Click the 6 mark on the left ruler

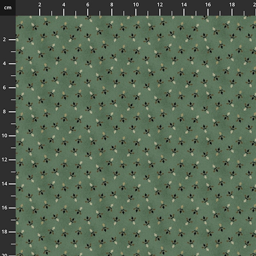pyautogui.click(x=4, y=87)
